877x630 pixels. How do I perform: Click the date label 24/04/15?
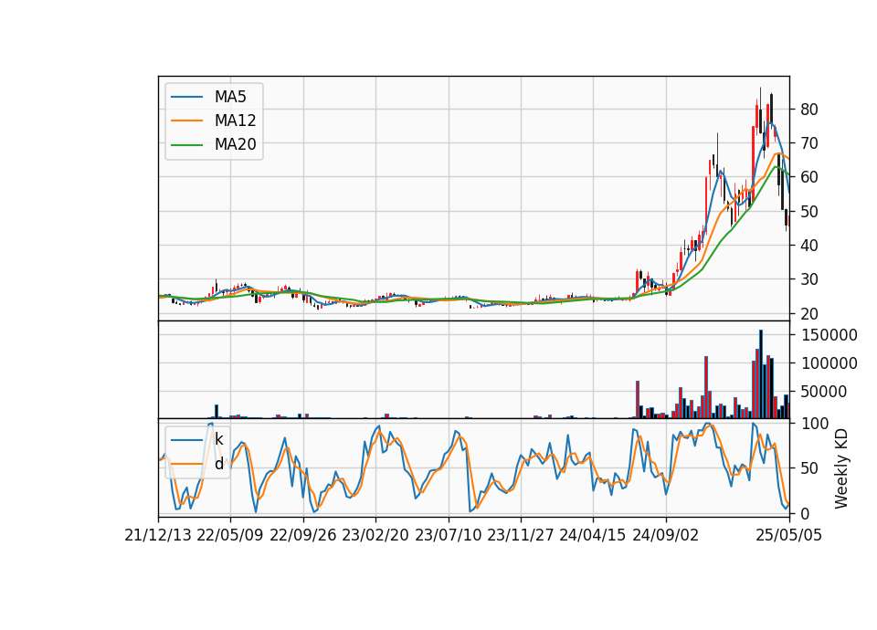coord(593,535)
